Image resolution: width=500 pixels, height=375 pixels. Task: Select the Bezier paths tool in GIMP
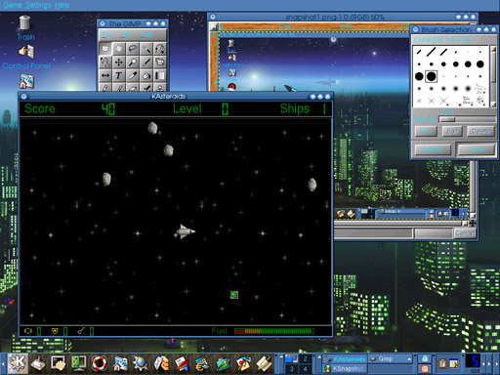pyautogui.click(x=159, y=49)
